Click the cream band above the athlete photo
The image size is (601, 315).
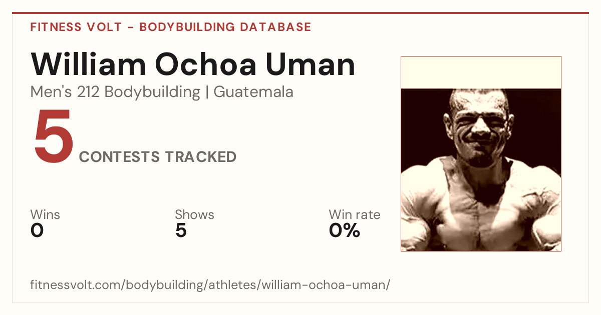[x=481, y=72]
